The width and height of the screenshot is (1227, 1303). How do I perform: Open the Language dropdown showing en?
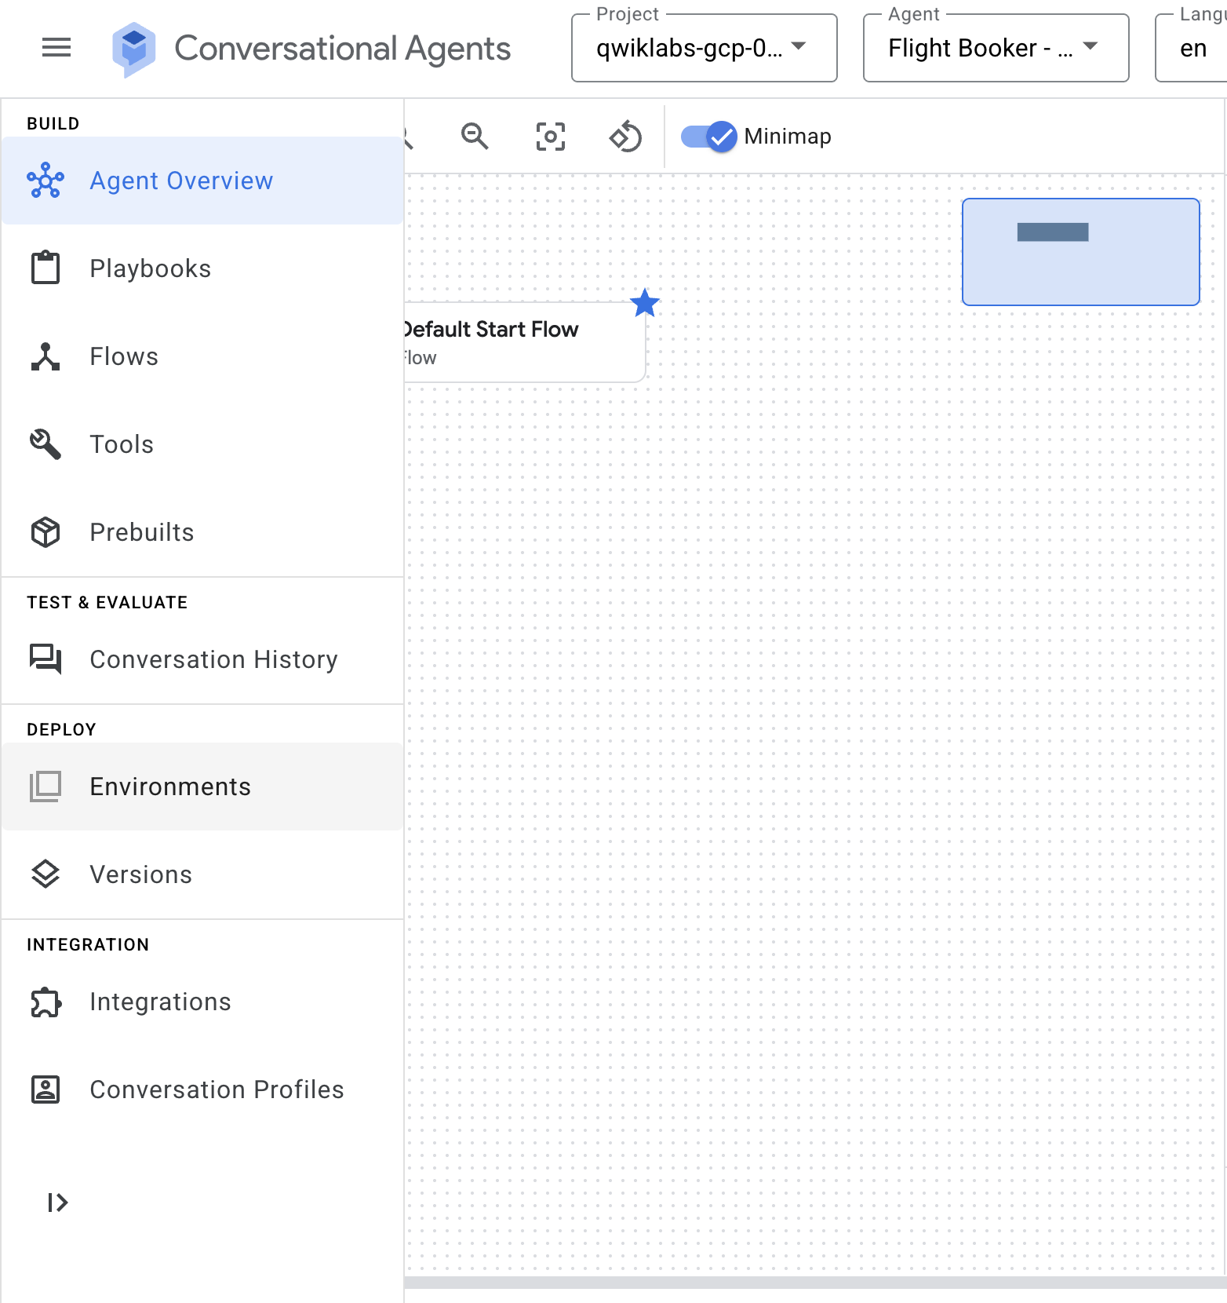click(x=1191, y=48)
